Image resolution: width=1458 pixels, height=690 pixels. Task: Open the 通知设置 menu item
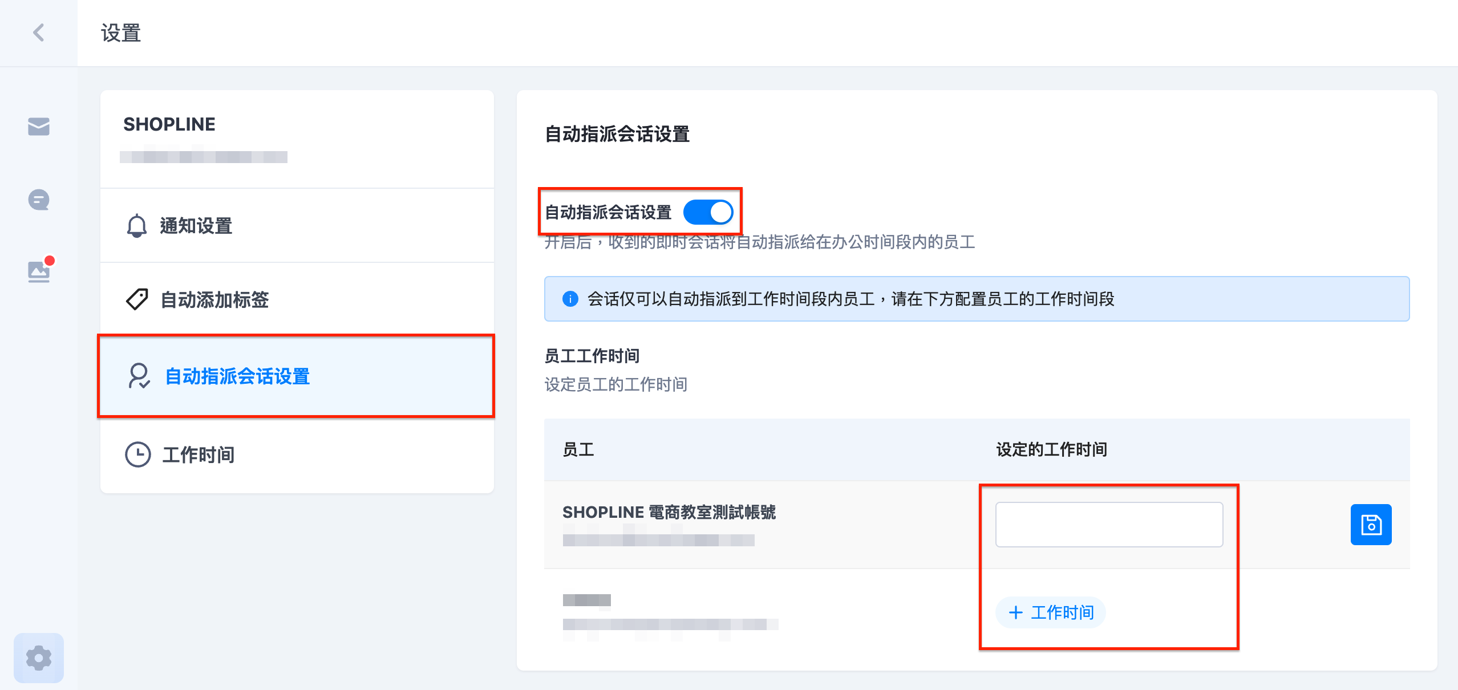coord(297,226)
